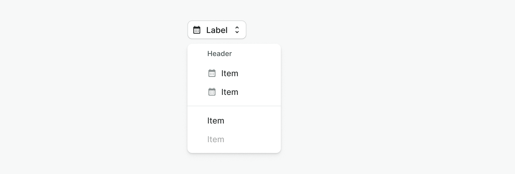Viewport: 515px width, 174px height.
Task: Click the calendar icon of the second menu Item
Action: 212,92
